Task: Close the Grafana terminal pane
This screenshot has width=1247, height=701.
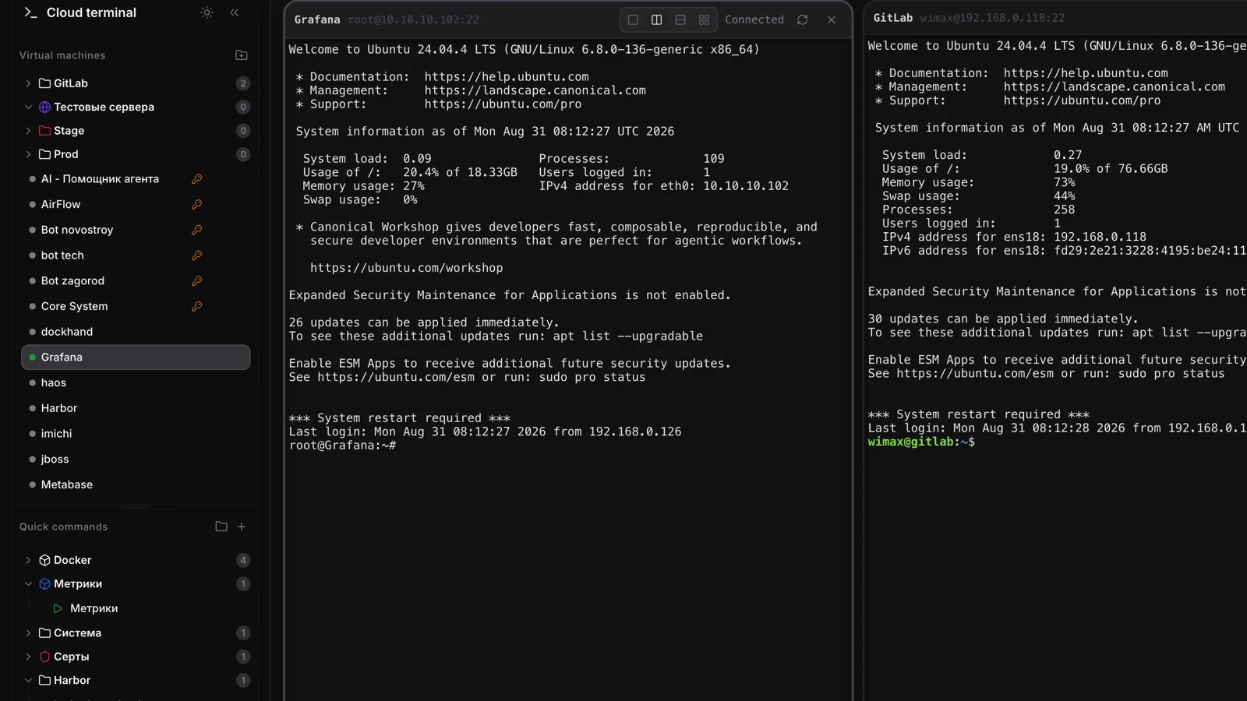Action: pos(832,19)
